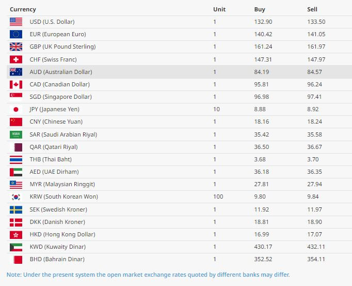The width and height of the screenshot is (352, 286).
Task: Click the Sell column header
Action: tap(312, 9)
